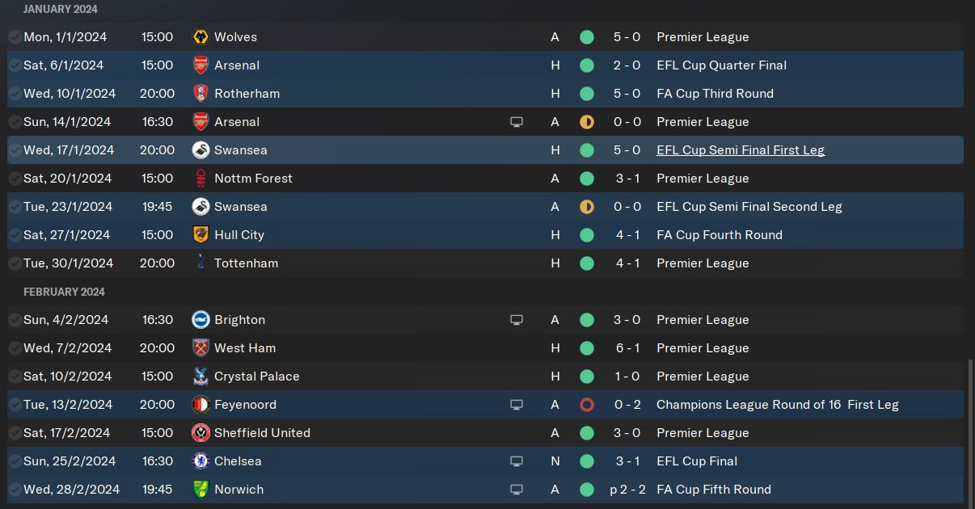Click the Crystal Palace club crest
This screenshot has width=975, height=509.
(x=200, y=376)
